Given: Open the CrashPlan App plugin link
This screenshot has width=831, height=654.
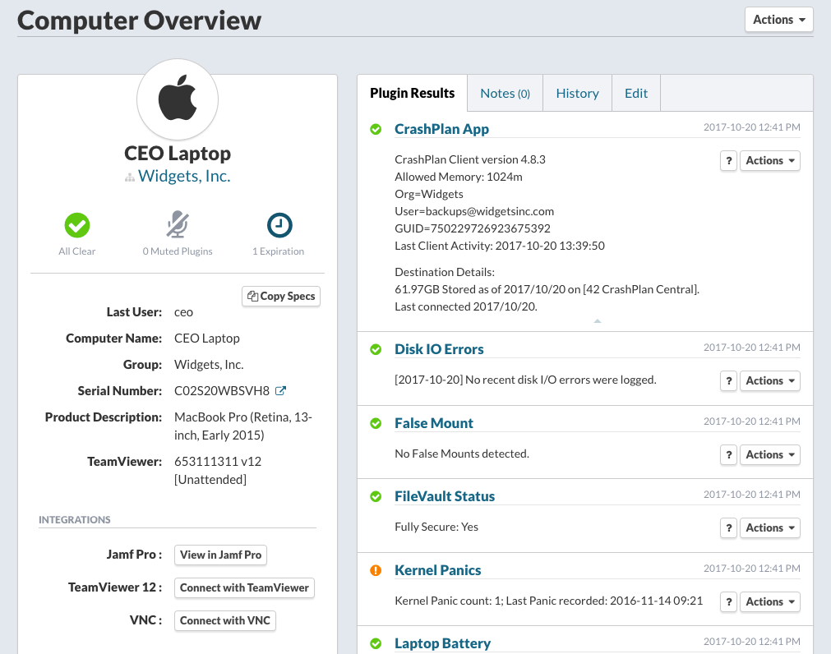Looking at the screenshot, I should (x=442, y=129).
